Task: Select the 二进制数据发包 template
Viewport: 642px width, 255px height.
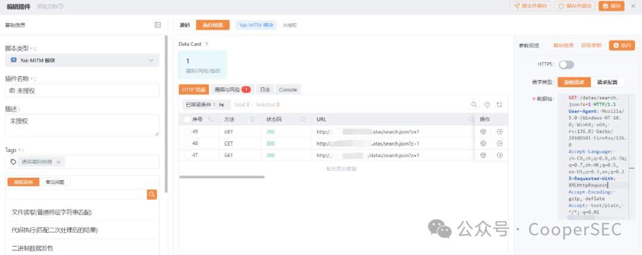Action: [32, 248]
